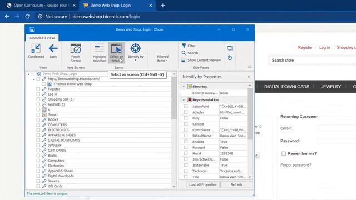Collapse the demowebshop.tricentis.com tree node
Image resolution: width=356 pixels, height=200 pixels.
pyautogui.click(x=34, y=79)
